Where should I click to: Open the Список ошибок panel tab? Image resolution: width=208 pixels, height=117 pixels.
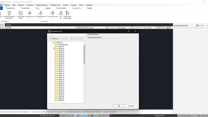pyautogui.click(x=110, y=112)
